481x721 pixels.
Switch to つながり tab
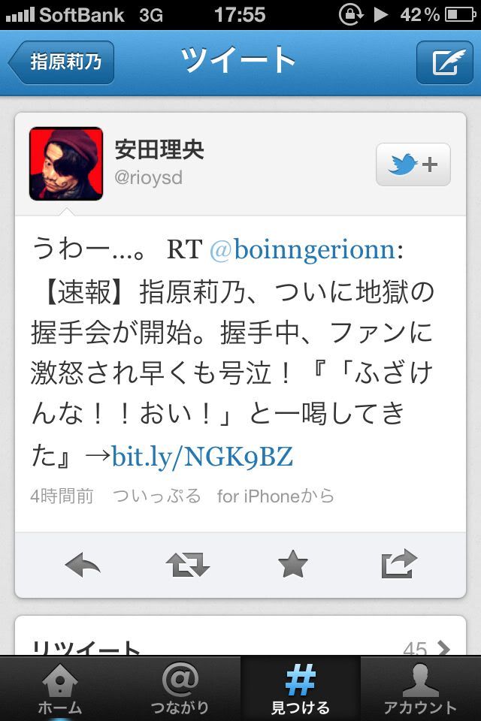pyautogui.click(x=180, y=689)
